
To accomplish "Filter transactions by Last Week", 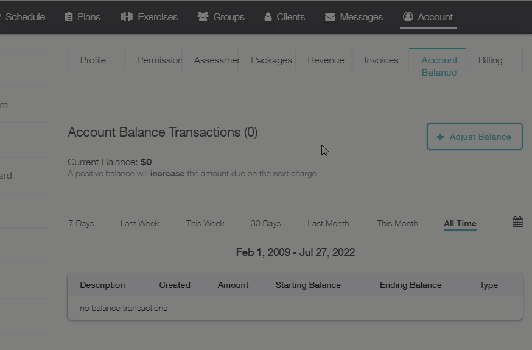I will point(139,223).
